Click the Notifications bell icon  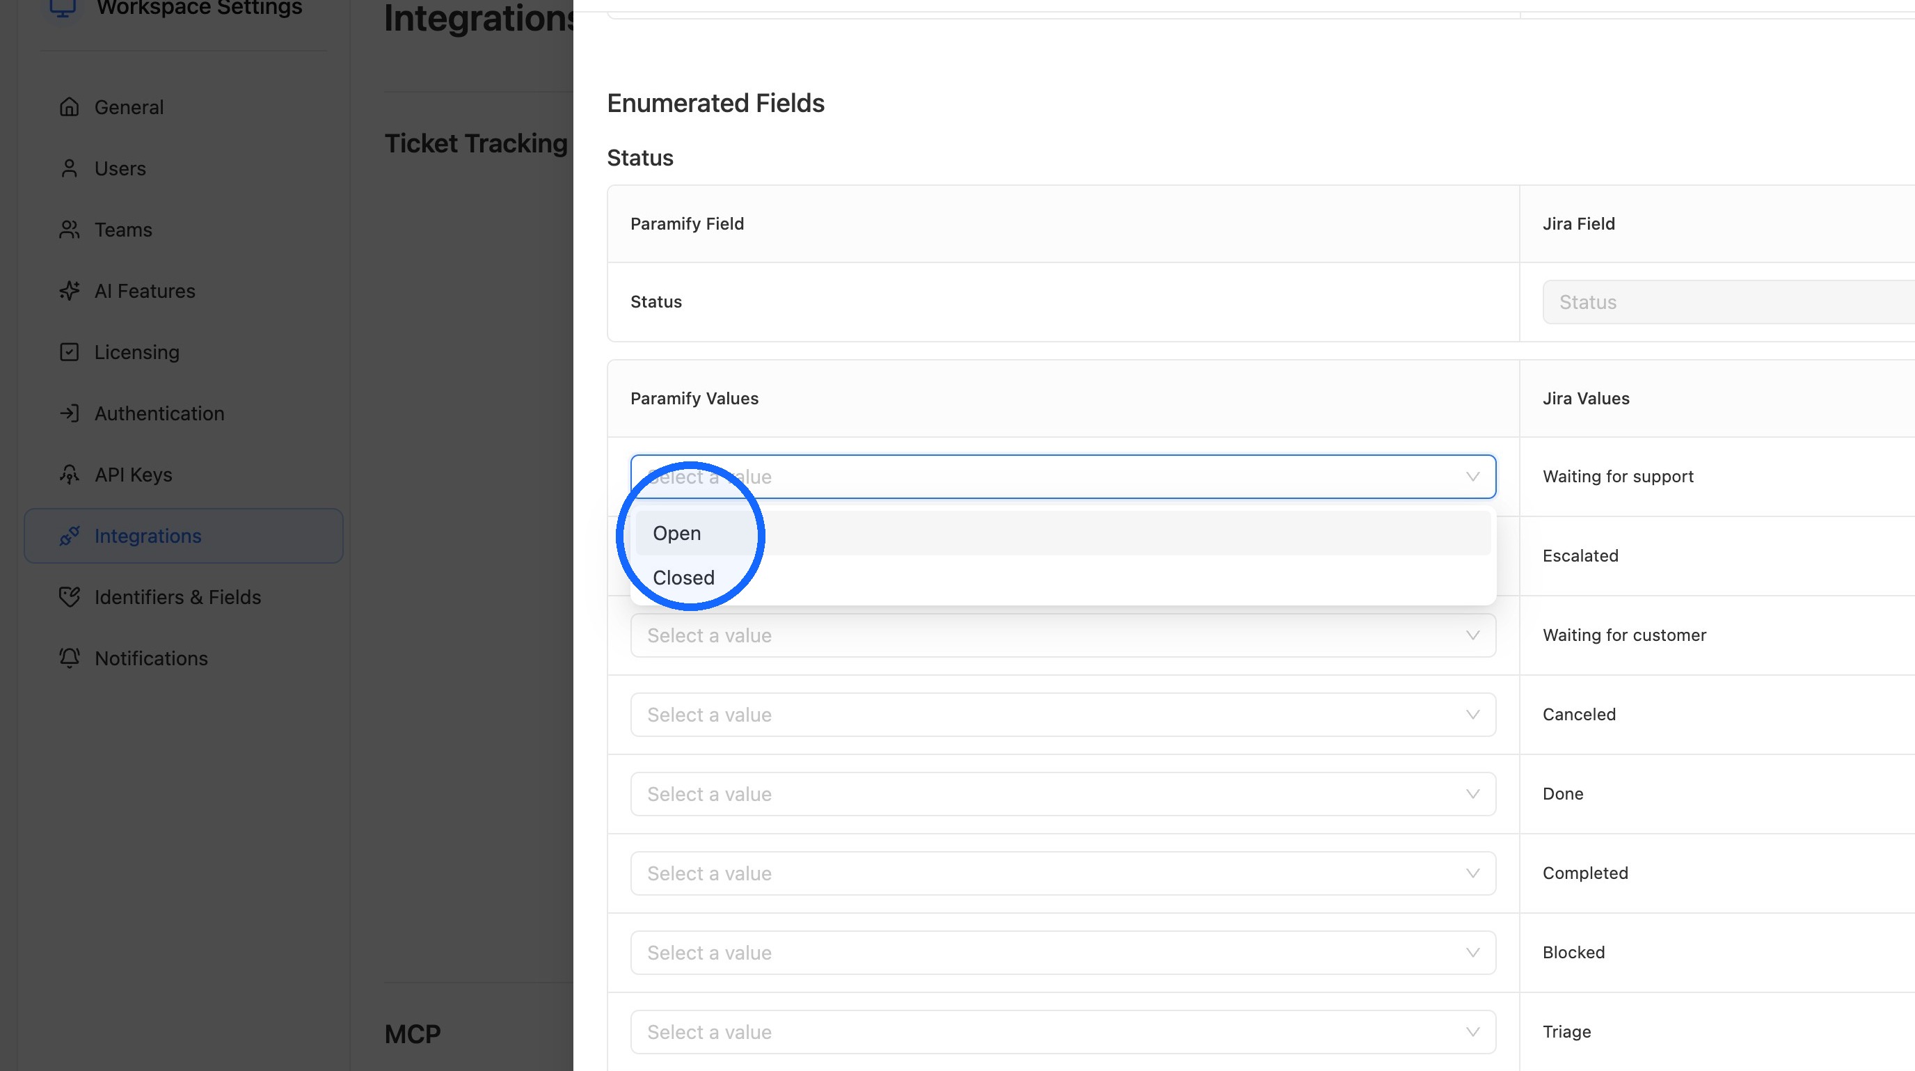pyautogui.click(x=69, y=658)
